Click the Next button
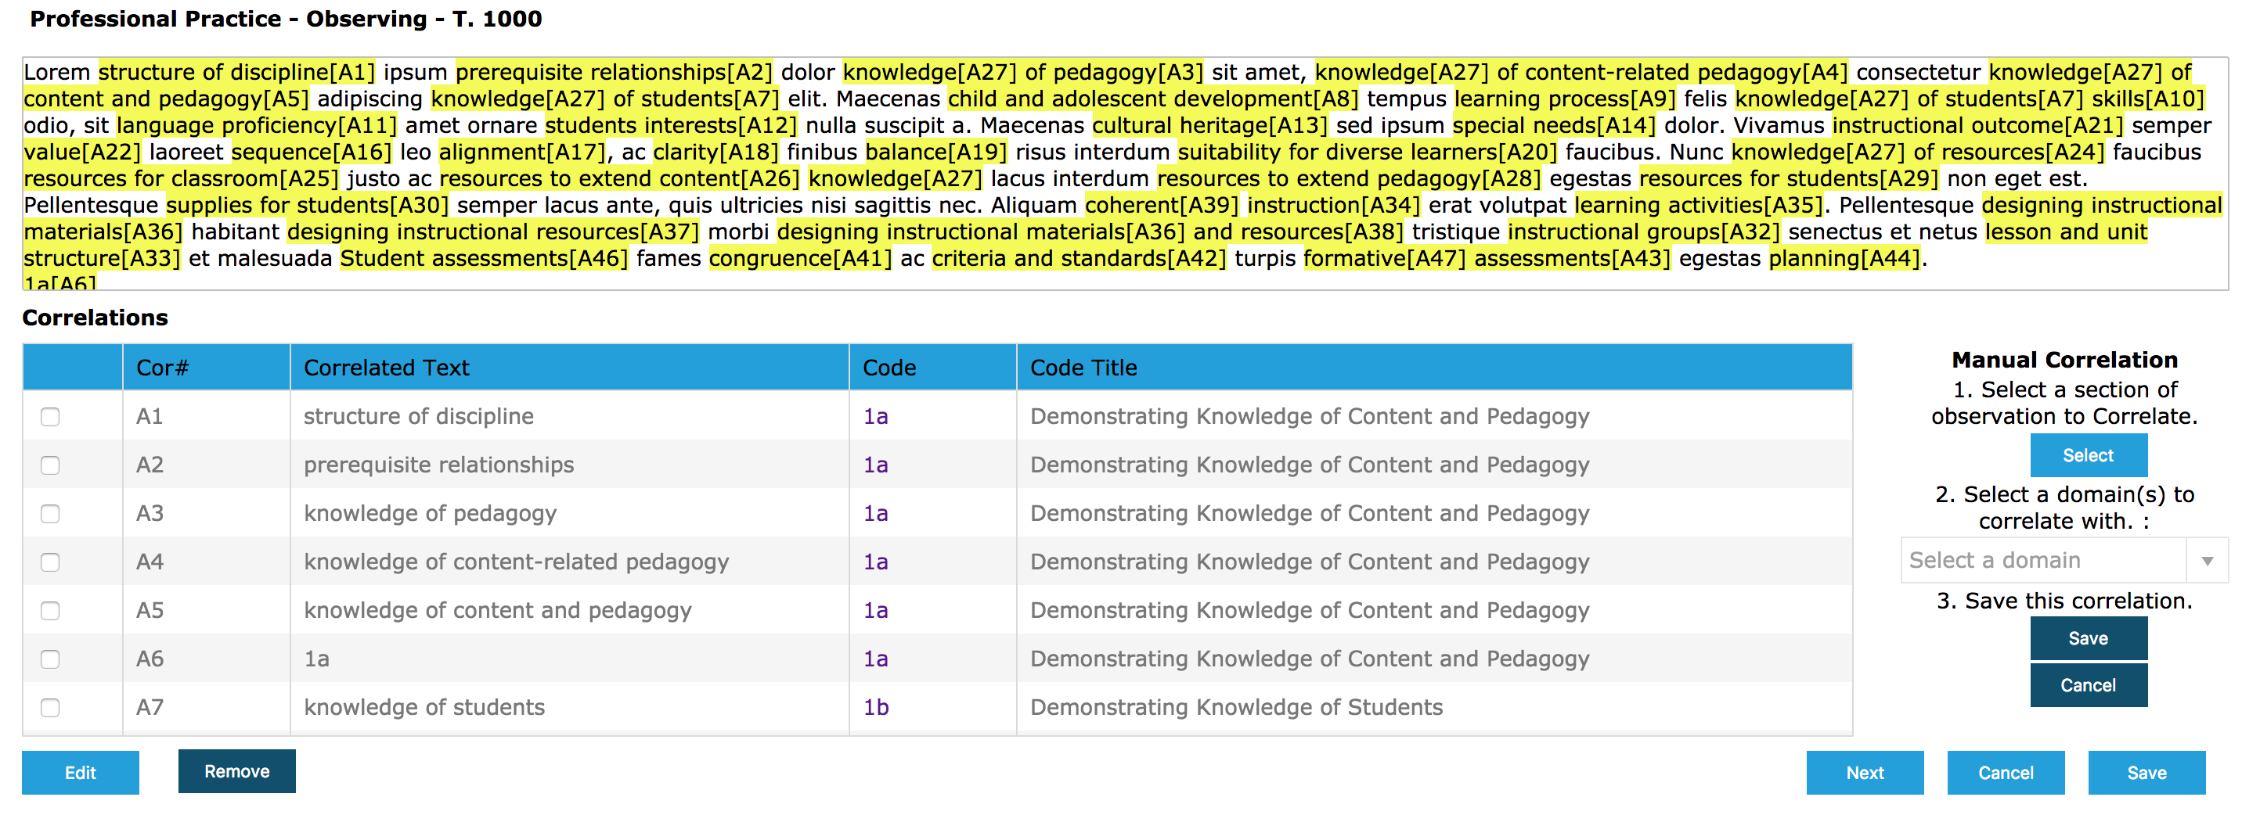Viewport: 2242px width, 815px height. tap(1864, 773)
